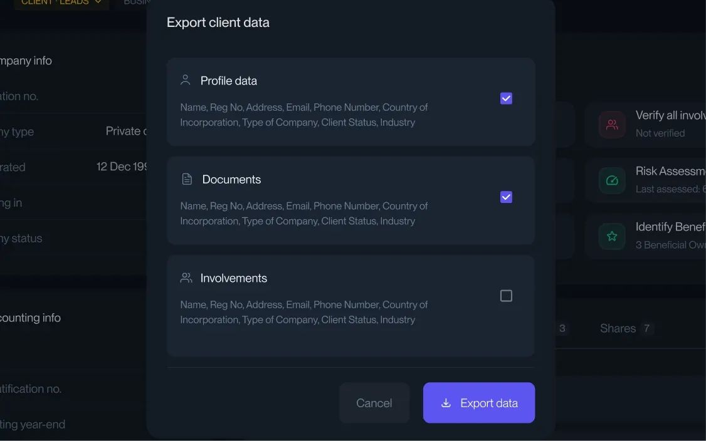Click the Export data button

478,403
